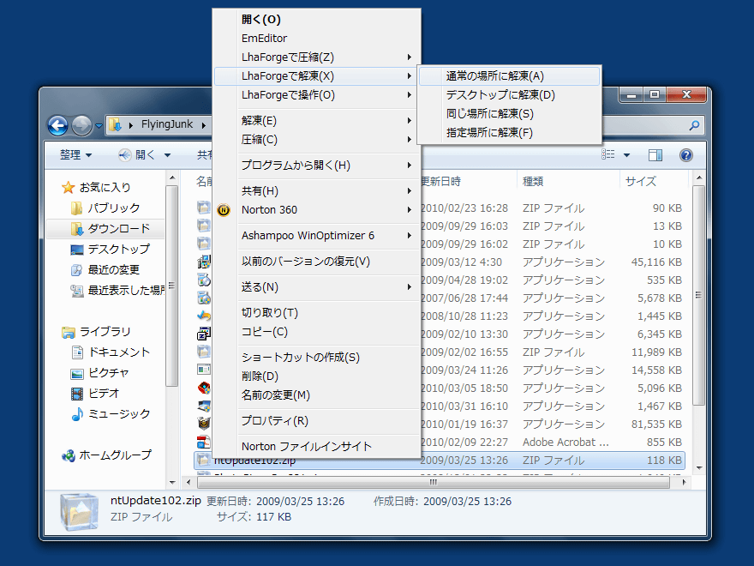Click the change view icon
This screenshot has height=566, width=754.
(607, 154)
